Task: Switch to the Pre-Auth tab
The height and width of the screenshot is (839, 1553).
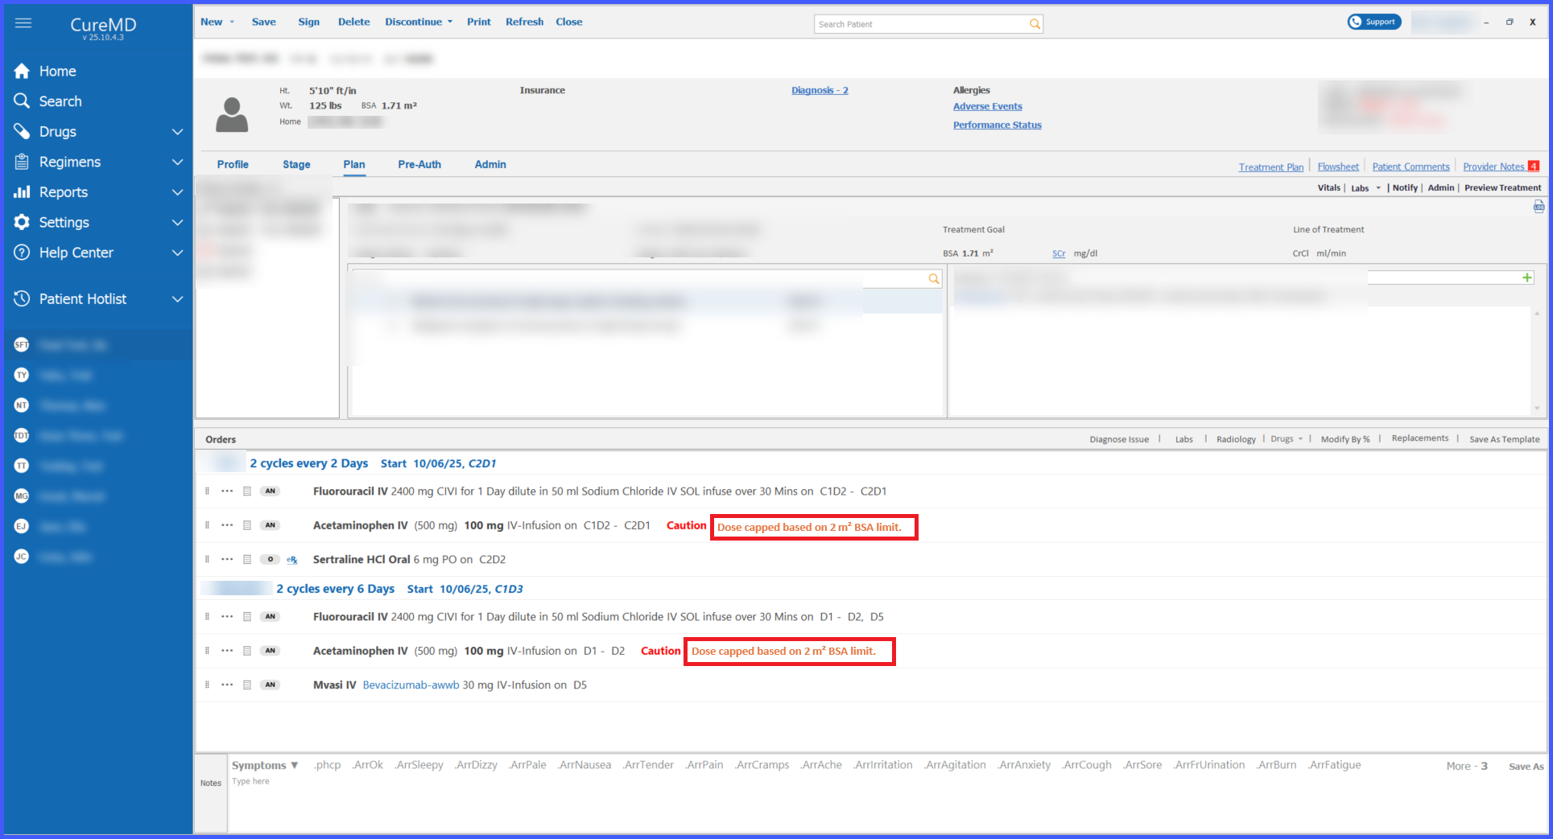Action: coord(419,164)
